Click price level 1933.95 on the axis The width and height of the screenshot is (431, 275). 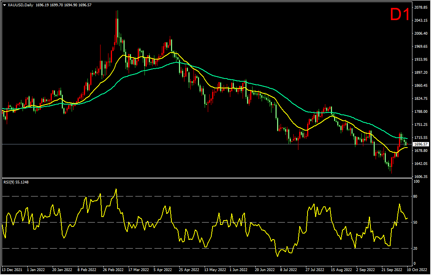[x=421, y=60]
